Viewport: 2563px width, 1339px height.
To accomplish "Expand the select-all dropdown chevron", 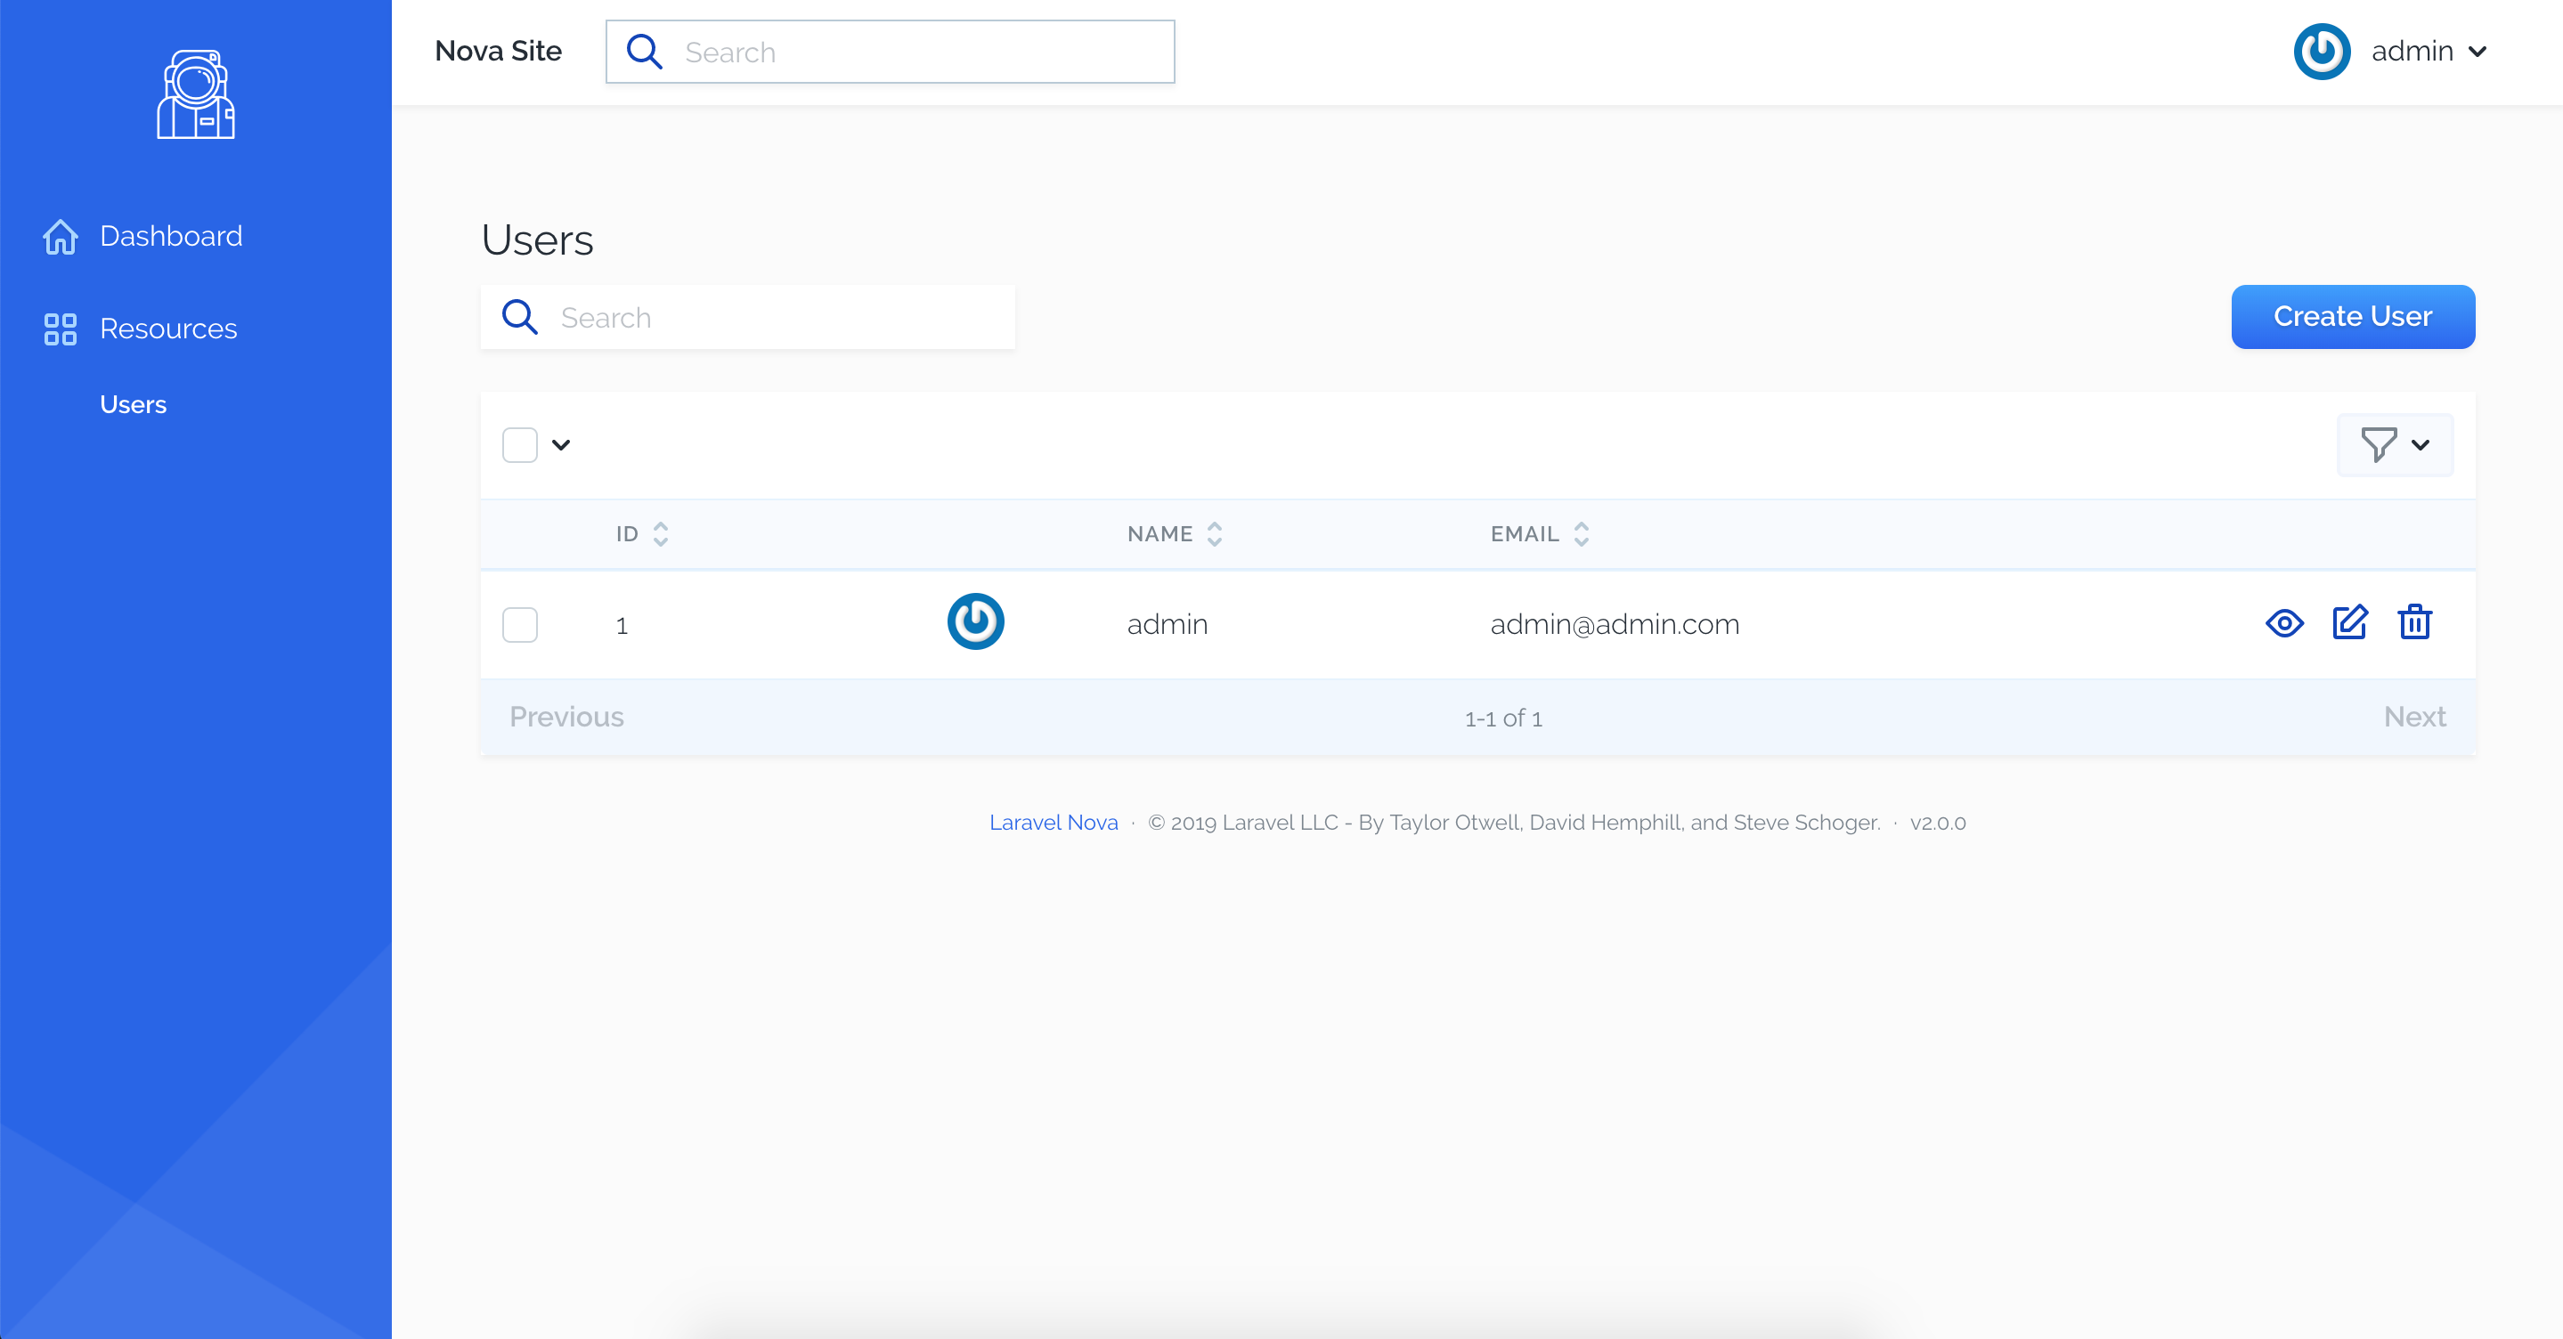I will tap(561, 444).
